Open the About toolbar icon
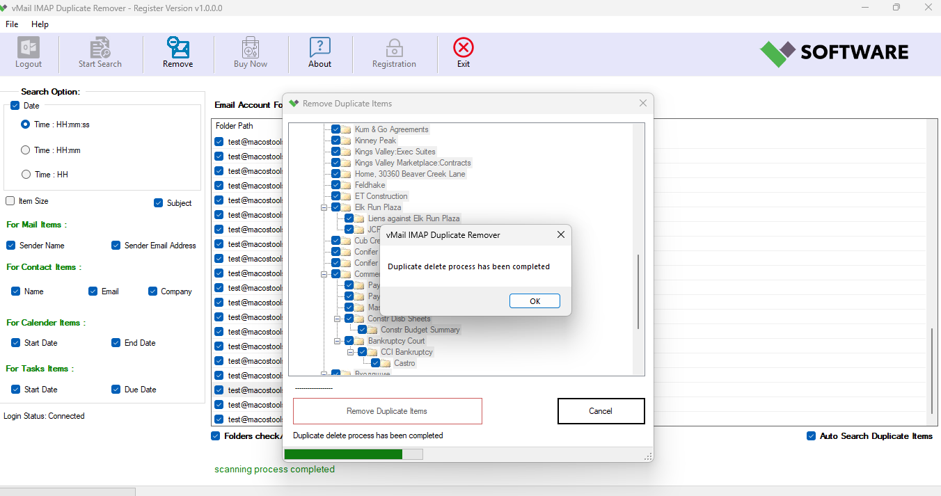This screenshot has height=496, width=941. pos(320,47)
